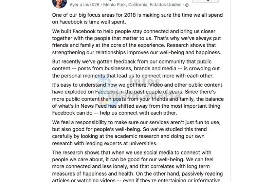This screenshot has height=182, width=274.
Task: Click the word '2018' in the first paragraph
Action: pyautogui.click(x=130, y=15)
